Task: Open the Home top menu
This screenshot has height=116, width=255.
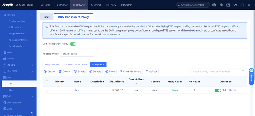Action: [46, 5]
